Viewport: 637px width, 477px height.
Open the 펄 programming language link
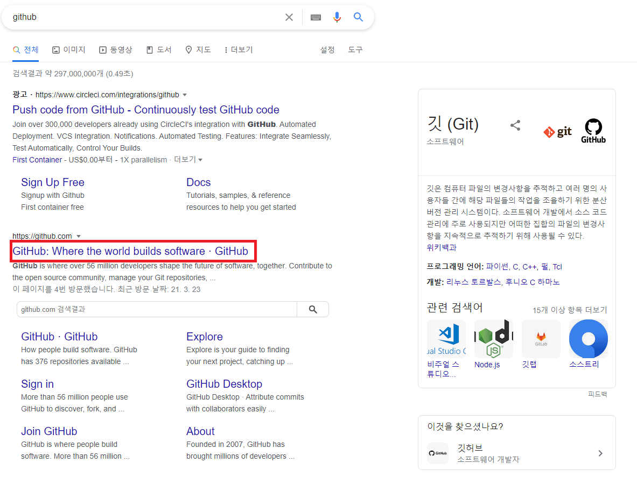tap(545, 267)
